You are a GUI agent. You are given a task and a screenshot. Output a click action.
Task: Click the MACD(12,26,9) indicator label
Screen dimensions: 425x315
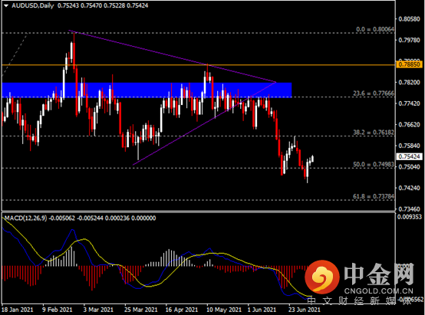pos(26,218)
